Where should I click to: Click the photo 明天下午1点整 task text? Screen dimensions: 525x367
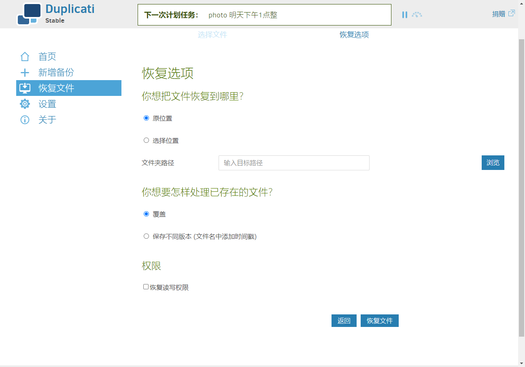pos(243,15)
